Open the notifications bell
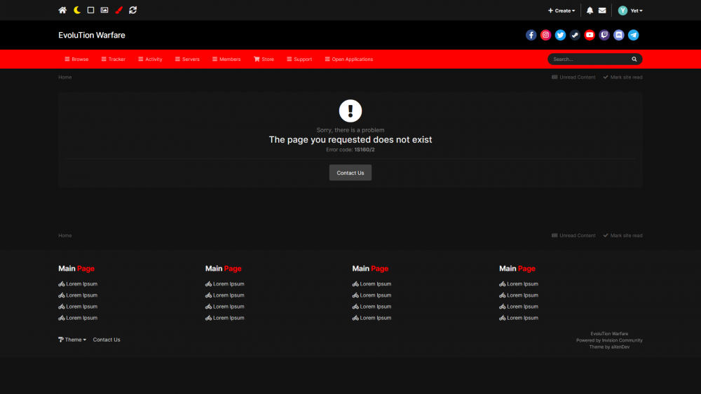 590,10
